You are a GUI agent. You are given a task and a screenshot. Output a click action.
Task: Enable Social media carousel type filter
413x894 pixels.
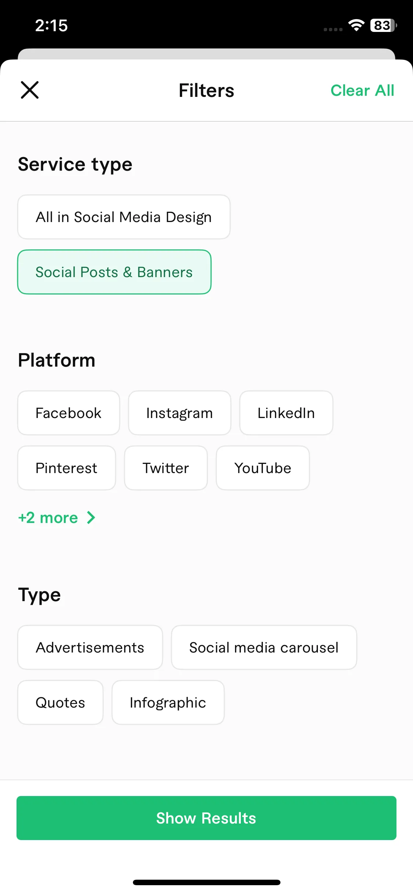[264, 647]
